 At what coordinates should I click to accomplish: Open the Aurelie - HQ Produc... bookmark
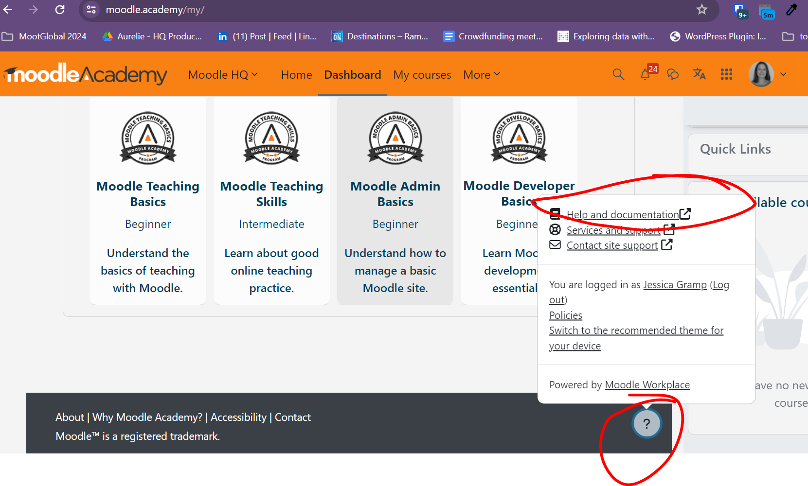point(152,36)
